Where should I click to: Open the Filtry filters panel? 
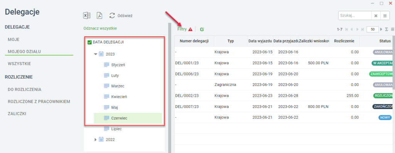(x=182, y=29)
